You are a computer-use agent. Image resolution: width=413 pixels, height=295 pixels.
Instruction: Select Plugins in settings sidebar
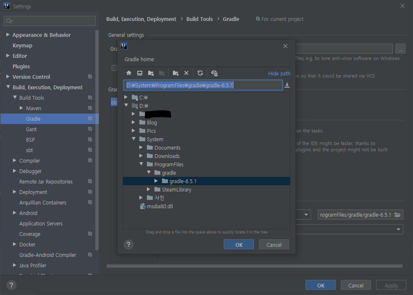21,67
